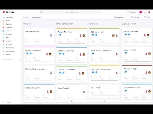
Task: Open the Lawcus llc vs Plimes card
Action: pyautogui.click(x=71, y=75)
